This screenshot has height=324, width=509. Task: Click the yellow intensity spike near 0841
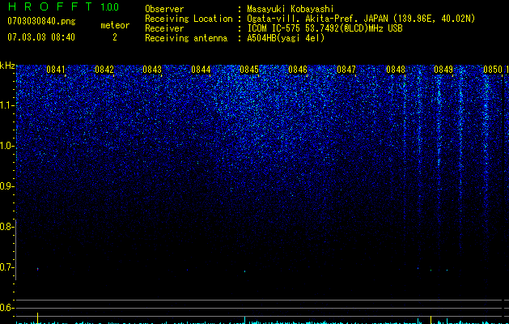click(x=38, y=318)
